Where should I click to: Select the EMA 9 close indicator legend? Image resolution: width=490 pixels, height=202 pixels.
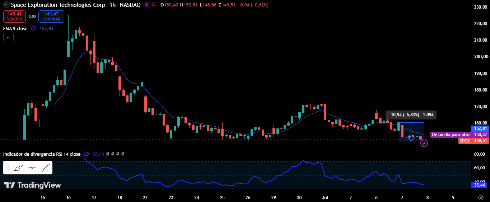(x=15, y=28)
